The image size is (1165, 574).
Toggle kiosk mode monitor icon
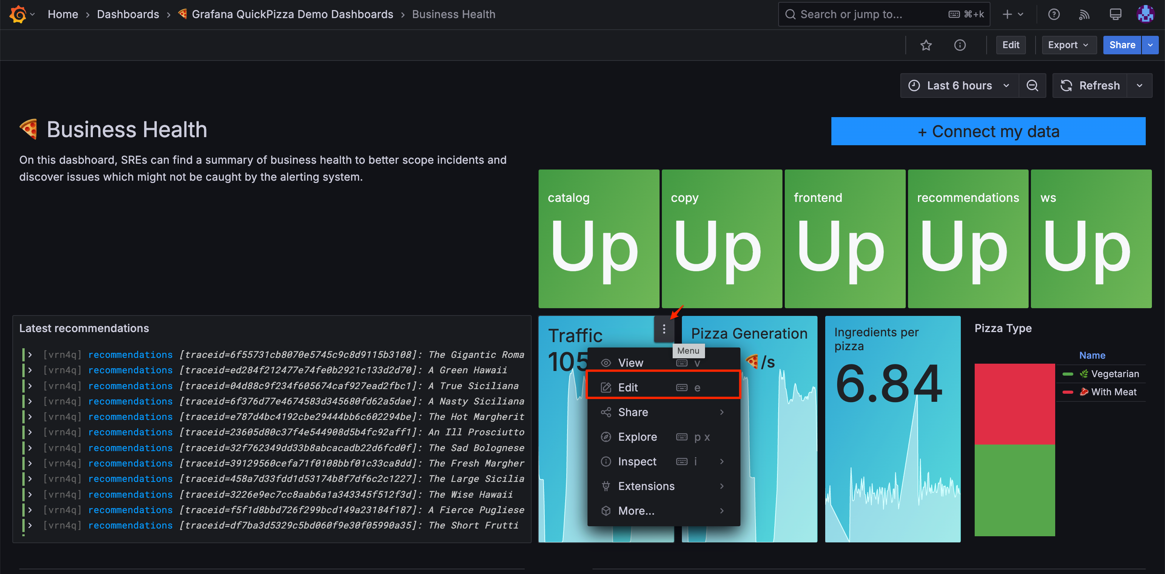point(1115,15)
